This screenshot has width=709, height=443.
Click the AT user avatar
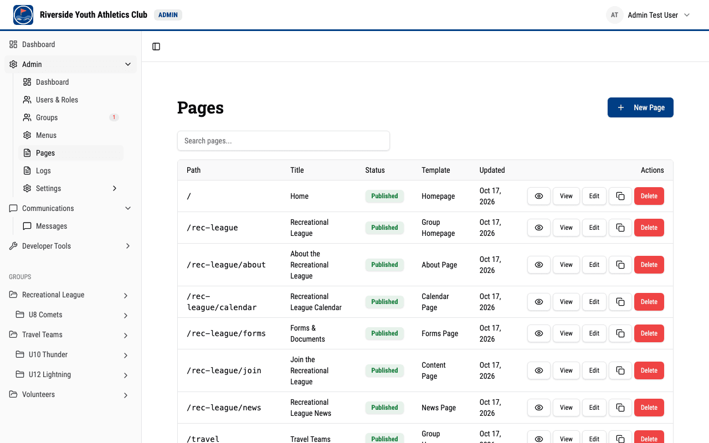[614, 15]
